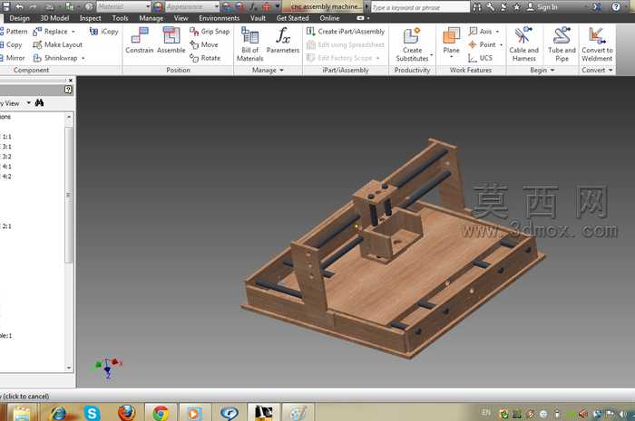The height and width of the screenshot is (421, 635).
Task: Open Google Chrome from the taskbar
Action: pyautogui.click(x=161, y=413)
